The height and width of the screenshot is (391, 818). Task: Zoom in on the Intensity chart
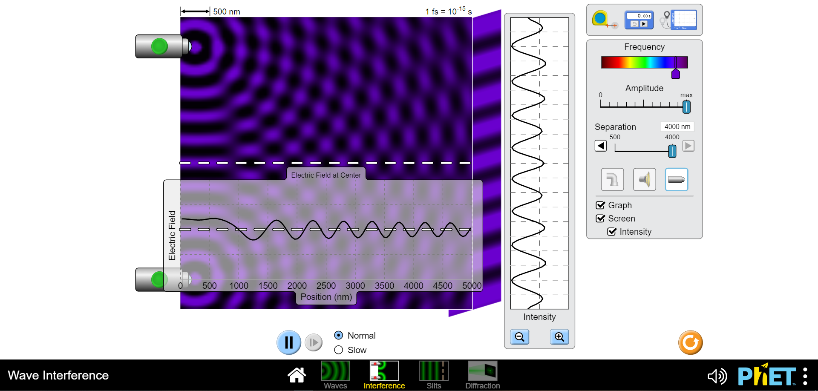click(x=559, y=337)
